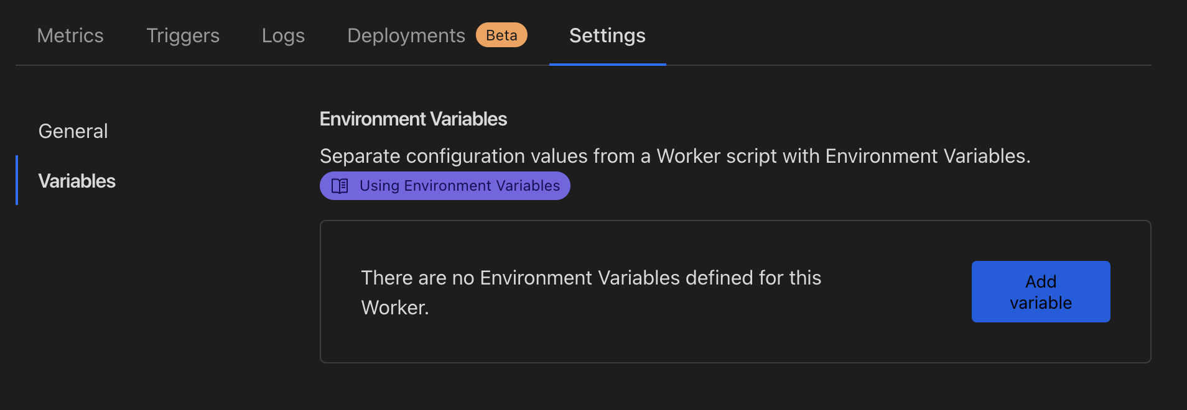The height and width of the screenshot is (410, 1187).
Task: Click the blue indicator bar beside Variables
Action: coord(17,180)
